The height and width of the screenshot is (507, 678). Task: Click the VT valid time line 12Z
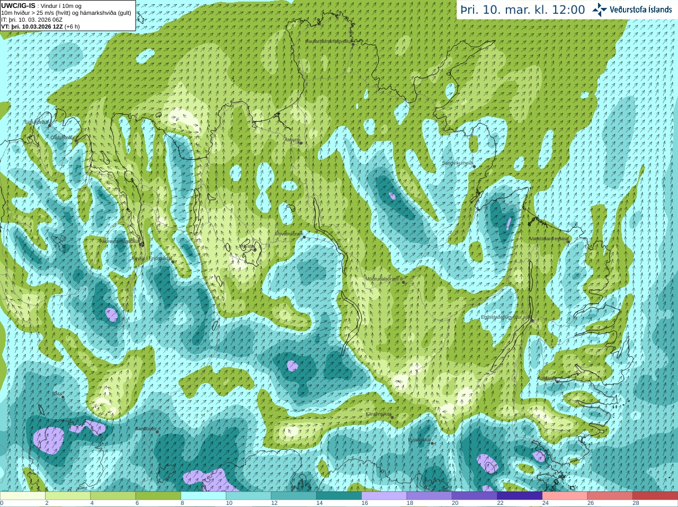point(40,26)
